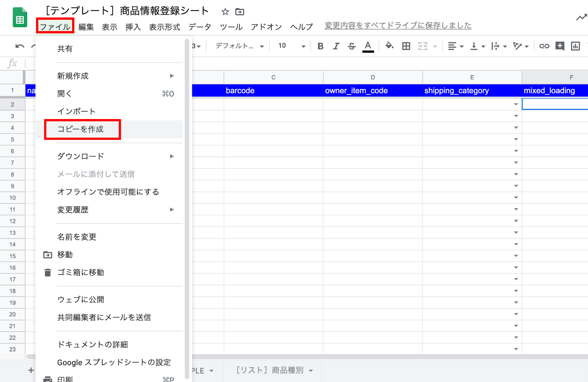This screenshot has width=588, height=382.
Task: Insert a chart from the toolbar
Action: pos(575,46)
